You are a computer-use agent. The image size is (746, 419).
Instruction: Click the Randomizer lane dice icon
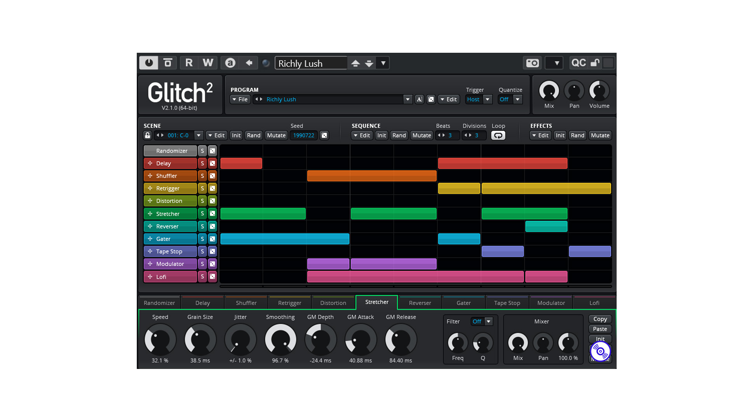[212, 151]
